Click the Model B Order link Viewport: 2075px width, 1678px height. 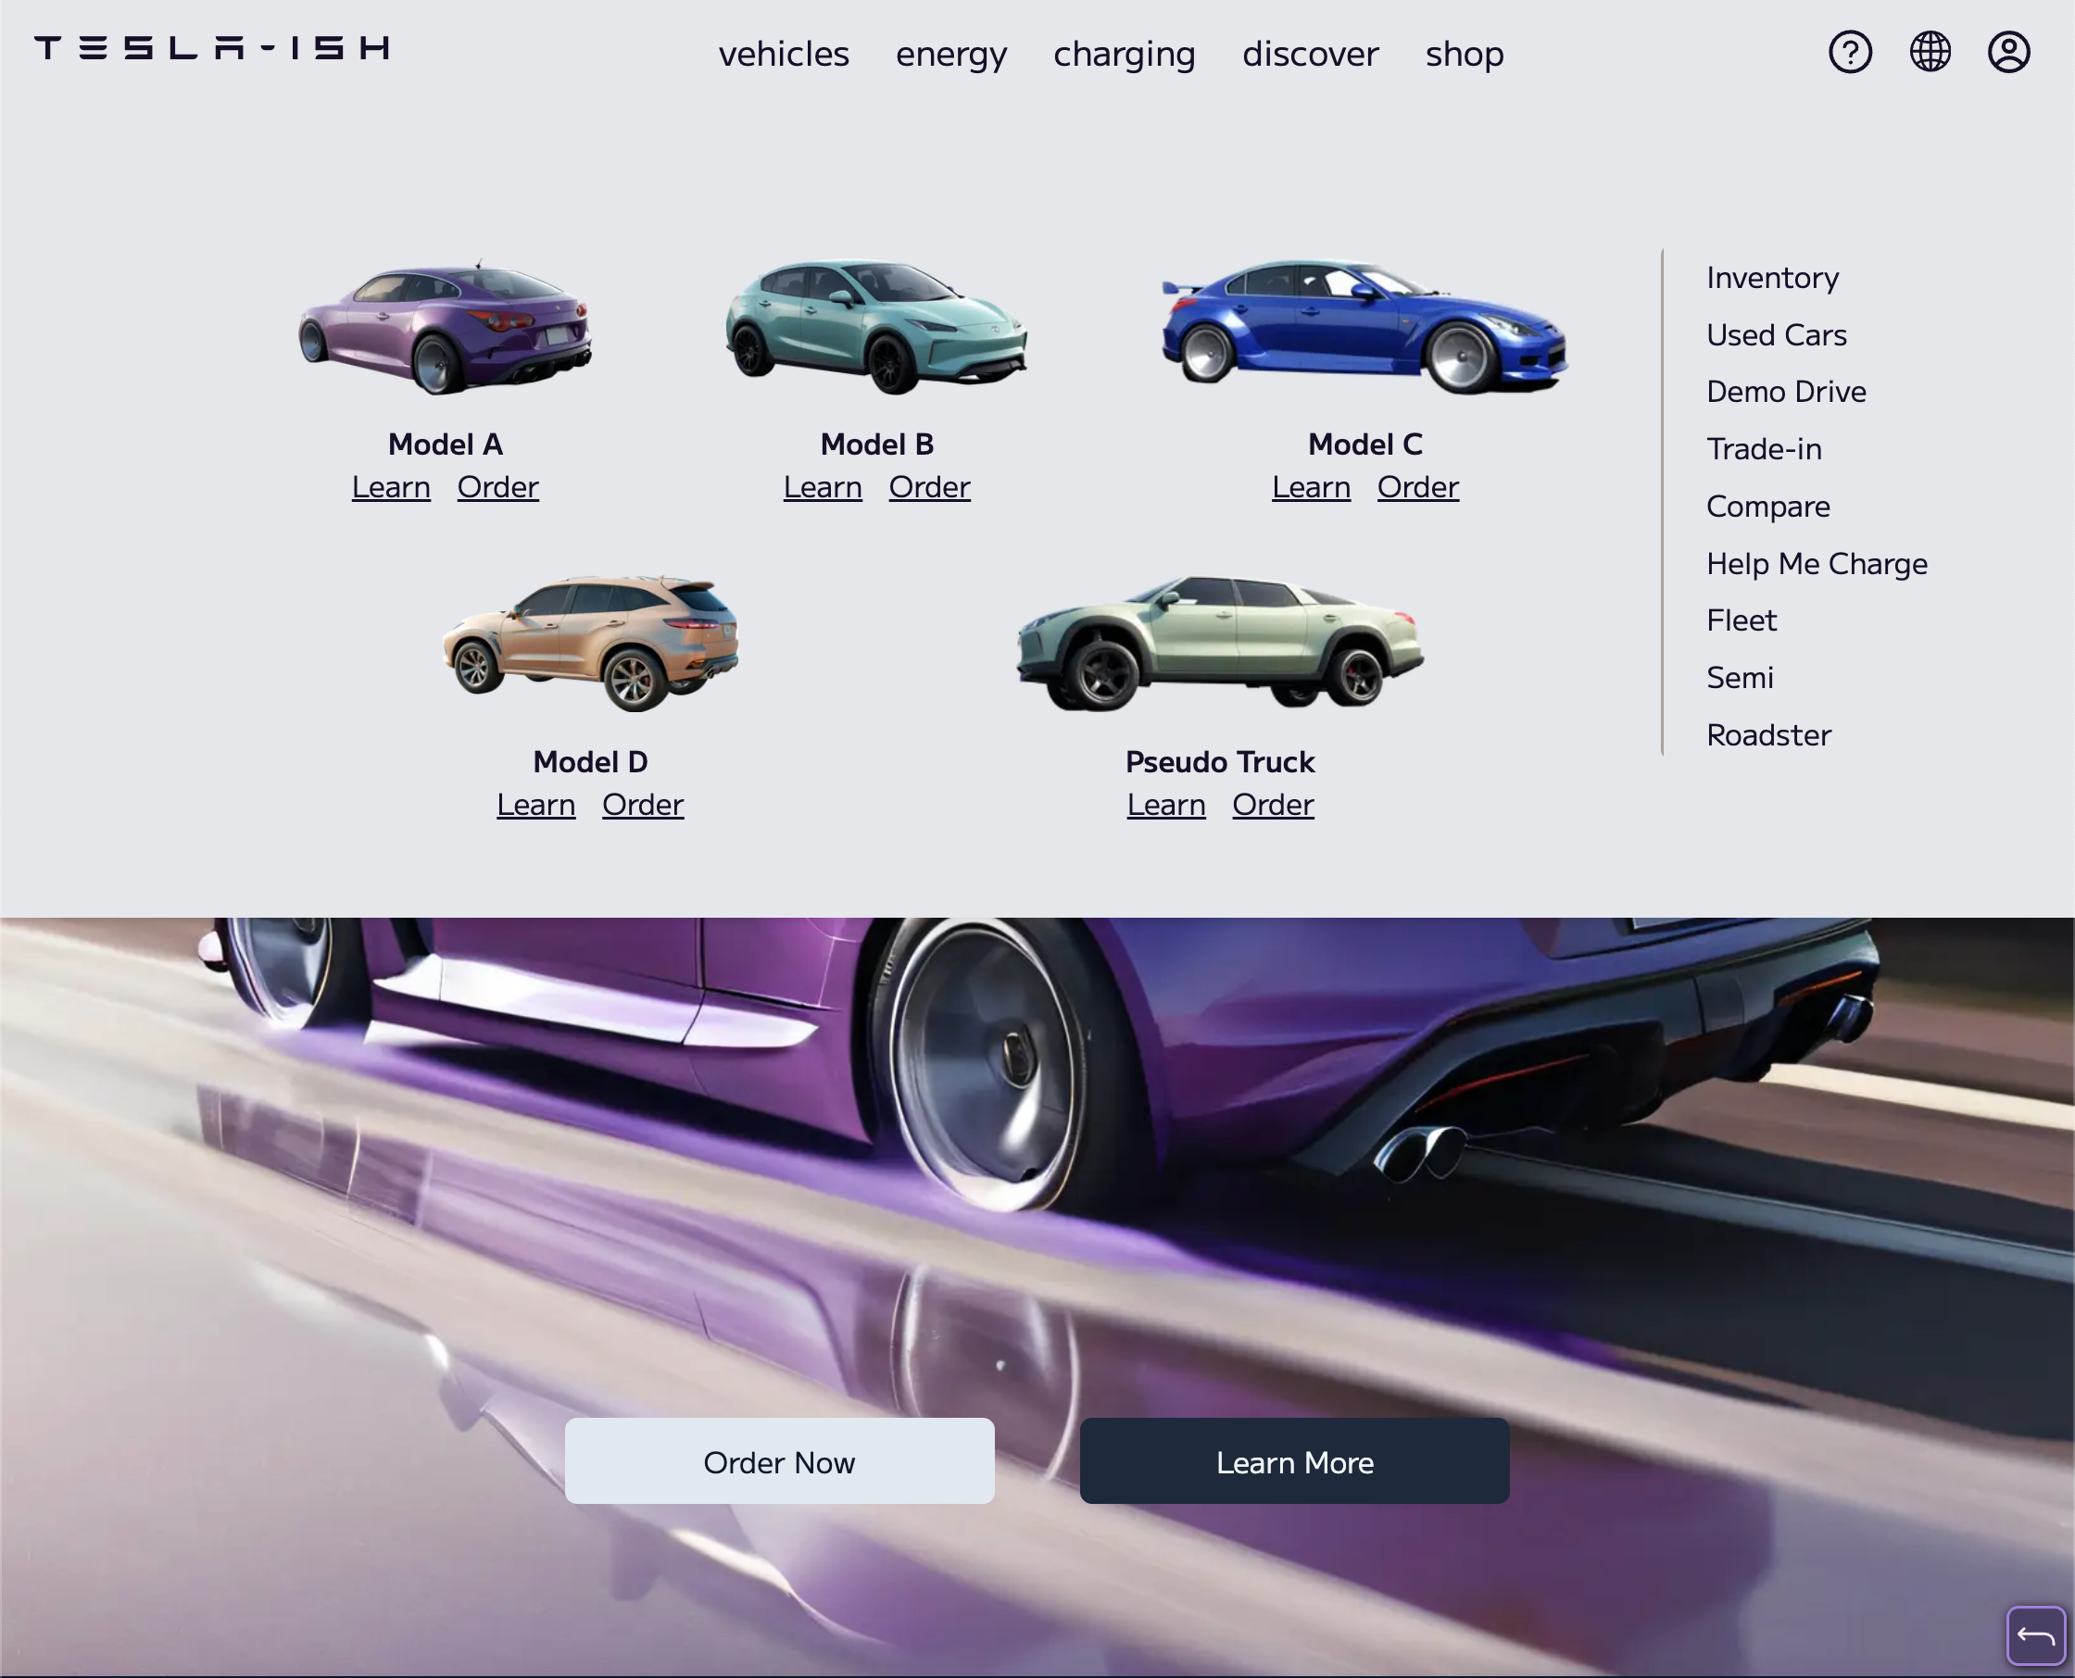coord(930,486)
